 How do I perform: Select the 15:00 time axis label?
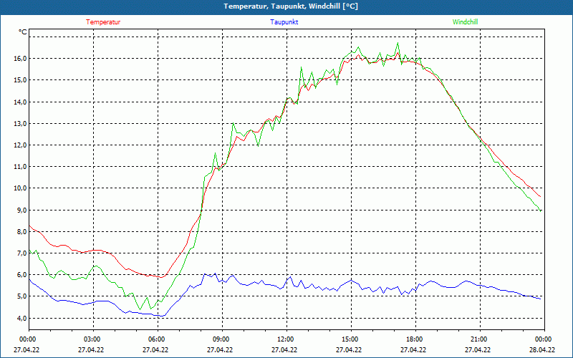coord(350,339)
